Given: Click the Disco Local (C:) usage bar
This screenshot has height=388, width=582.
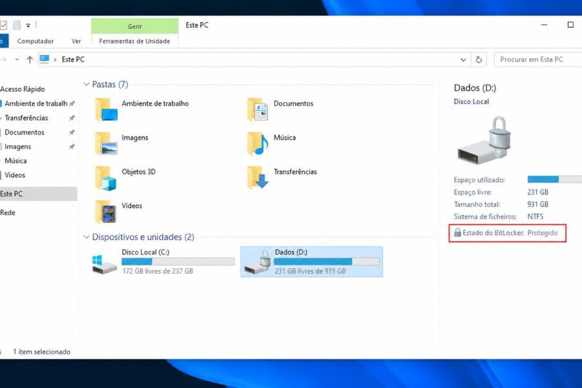Looking at the screenshot, I should 178,261.
